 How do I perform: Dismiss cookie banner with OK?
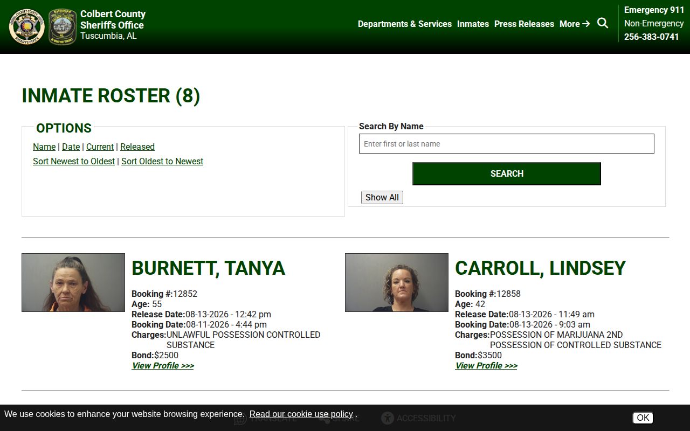[x=643, y=418]
